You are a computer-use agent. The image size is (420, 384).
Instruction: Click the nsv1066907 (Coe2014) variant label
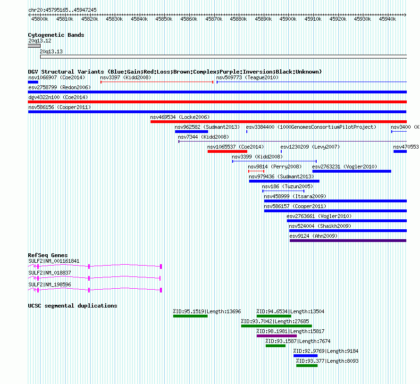(x=57, y=77)
